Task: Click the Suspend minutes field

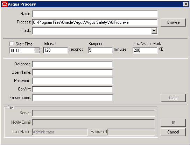Action: pos(100,50)
